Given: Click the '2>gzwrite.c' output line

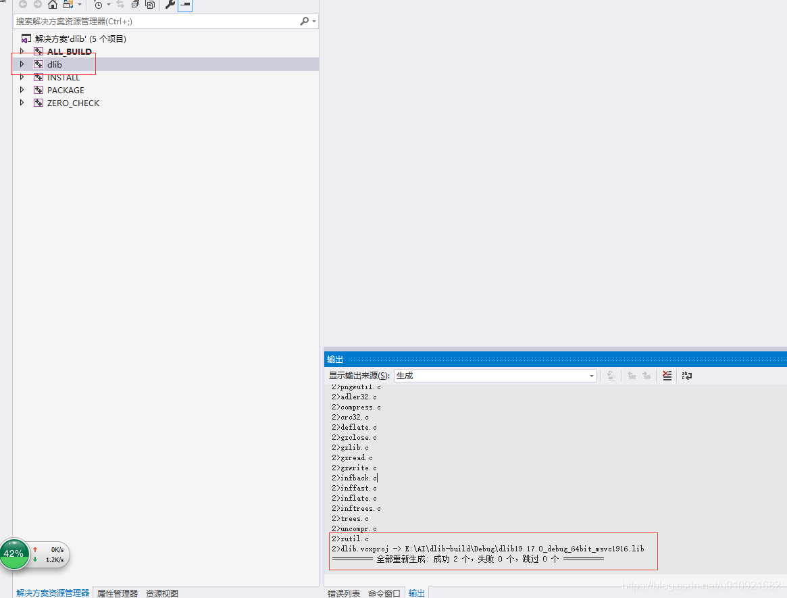Looking at the screenshot, I should tap(355, 468).
